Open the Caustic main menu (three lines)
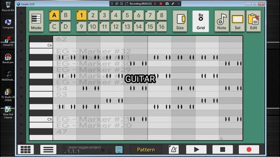Viewport: 280px width, 157px height. (x=48, y=150)
